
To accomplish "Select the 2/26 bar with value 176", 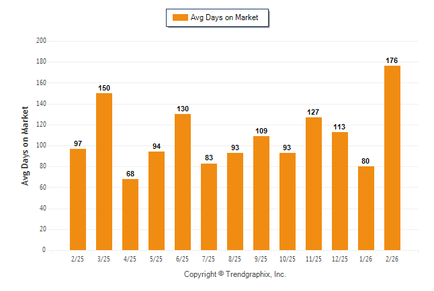I will click(392, 158).
